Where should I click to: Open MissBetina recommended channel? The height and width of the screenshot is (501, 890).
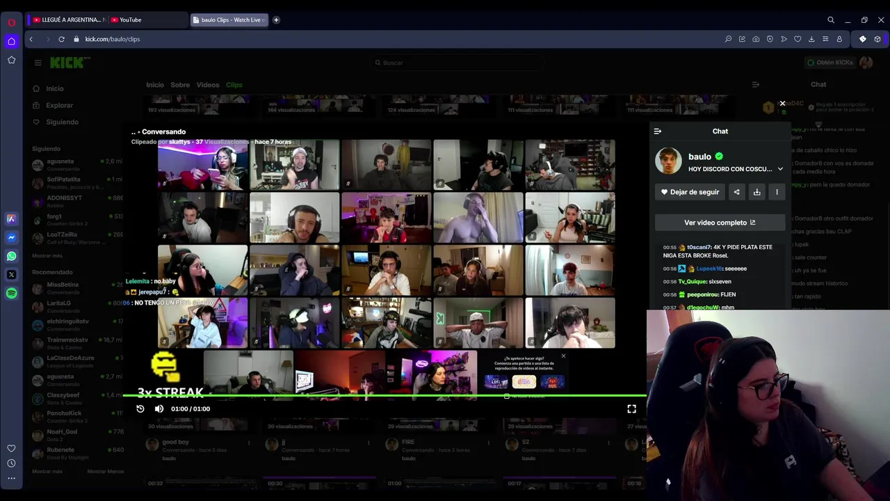click(76, 287)
